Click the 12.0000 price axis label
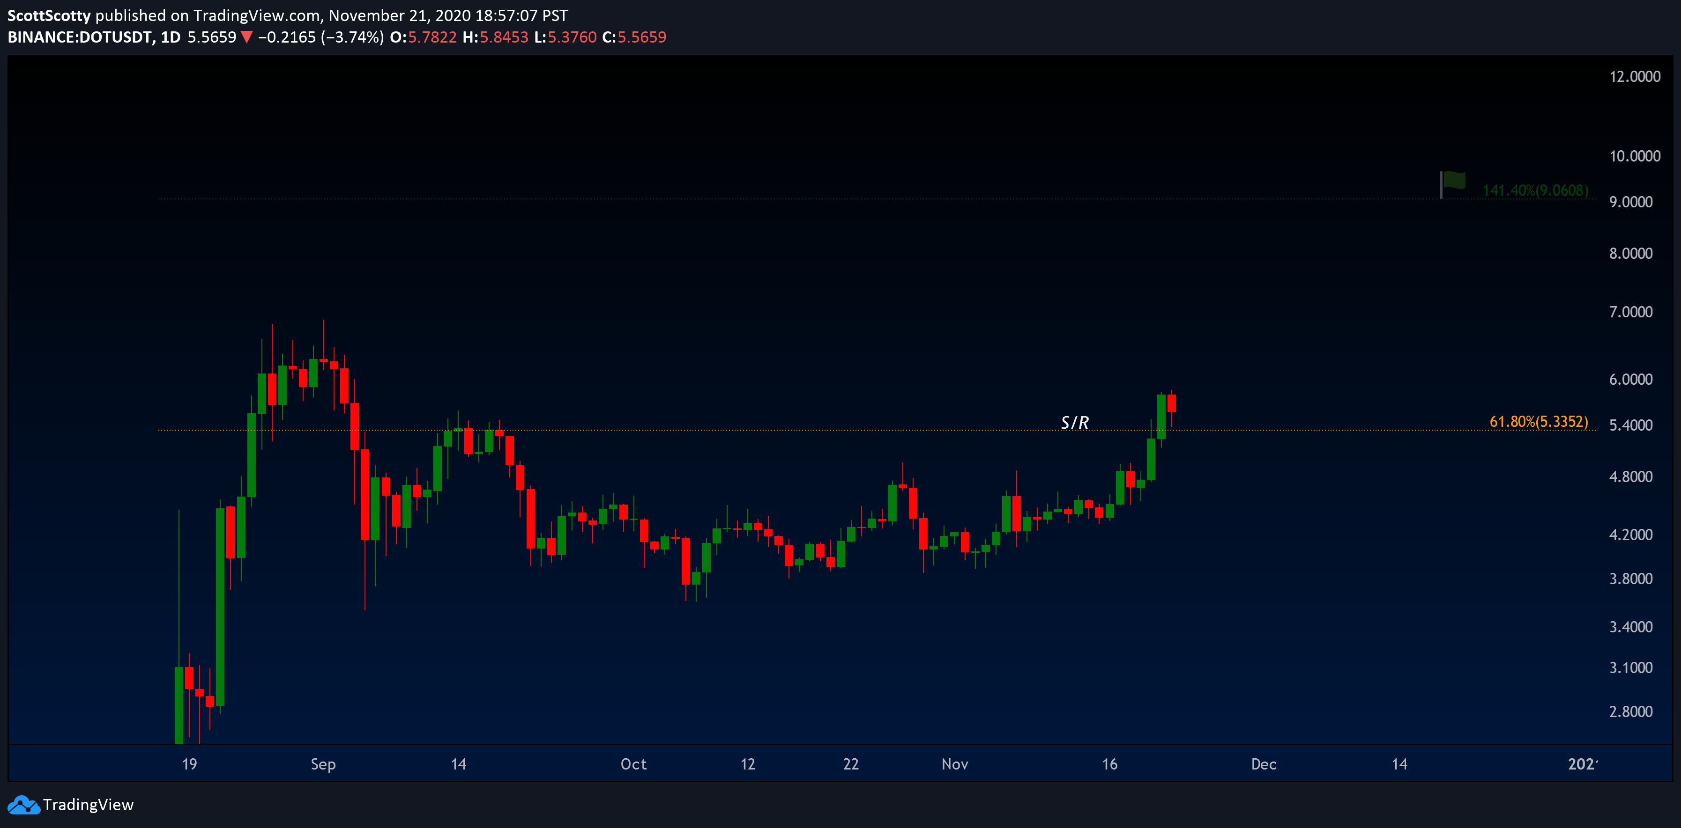 coord(1635,77)
